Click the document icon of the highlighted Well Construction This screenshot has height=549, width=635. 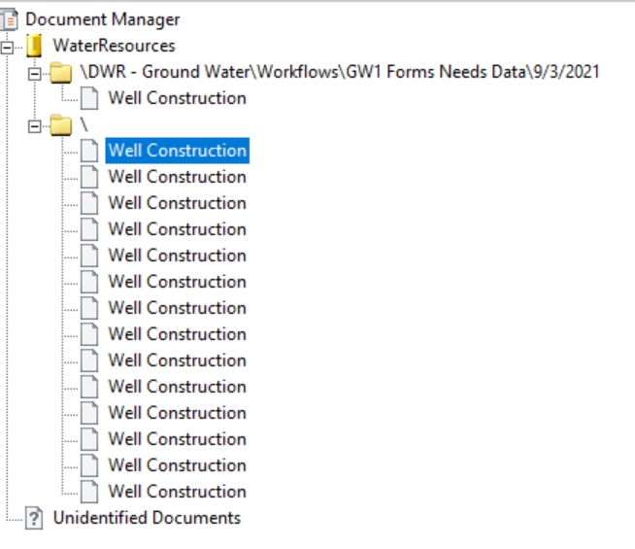point(89,151)
